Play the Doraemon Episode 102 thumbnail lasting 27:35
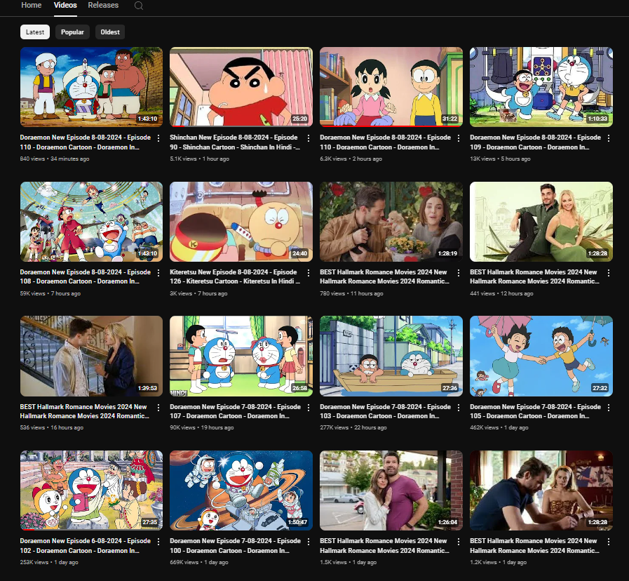Viewport: 629px width, 581px height. click(x=91, y=490)
